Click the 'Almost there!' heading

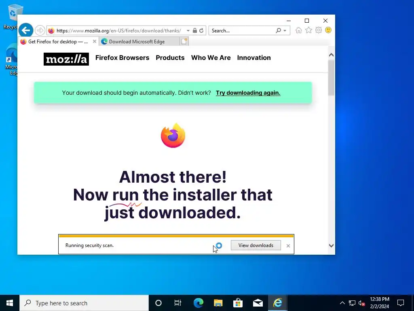click(x=173, y=177)
